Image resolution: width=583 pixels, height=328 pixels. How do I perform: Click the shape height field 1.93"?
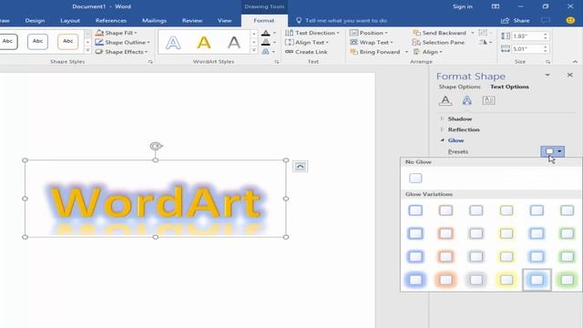(x=527, y=36)
